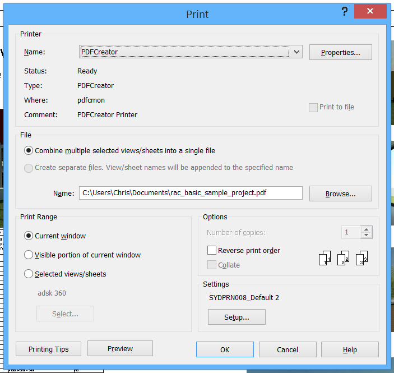Confirm printing with OK
Viewport: 394px width, 373px height.
(x=225, y=349)
